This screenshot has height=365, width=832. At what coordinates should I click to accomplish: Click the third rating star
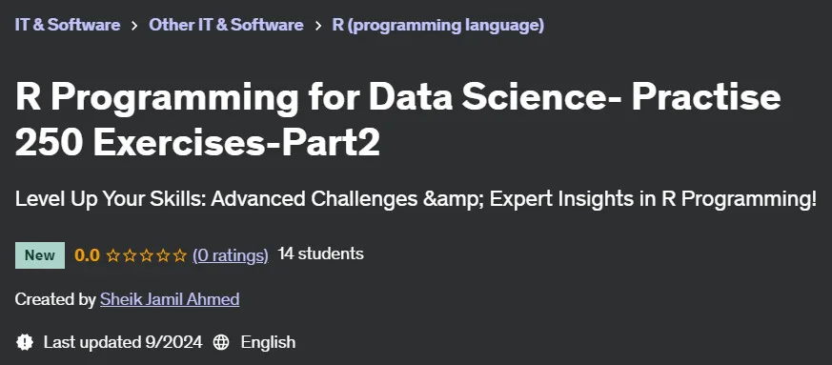[147, 255]
